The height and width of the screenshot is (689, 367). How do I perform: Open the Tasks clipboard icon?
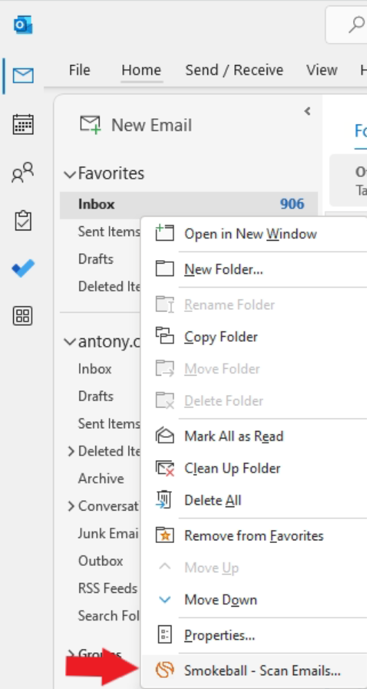(x=23, y=220)
